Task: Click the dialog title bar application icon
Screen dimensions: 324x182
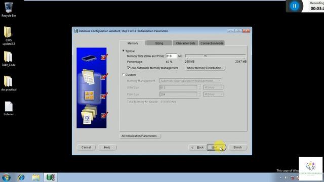Action: [x=76, y=31]
